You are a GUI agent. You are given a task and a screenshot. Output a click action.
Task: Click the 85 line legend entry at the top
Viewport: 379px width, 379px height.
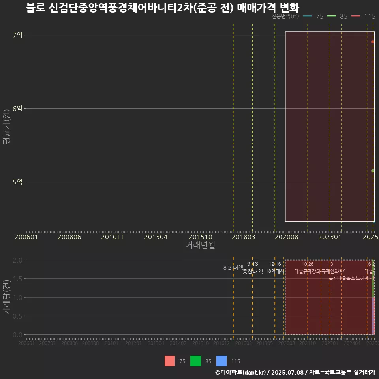(337, 16)
